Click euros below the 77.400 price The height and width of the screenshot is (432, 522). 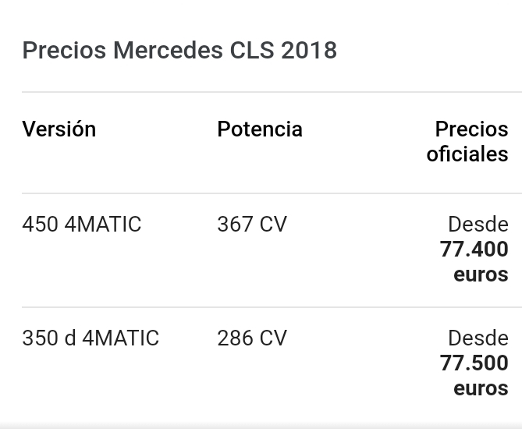pos(481,274)
